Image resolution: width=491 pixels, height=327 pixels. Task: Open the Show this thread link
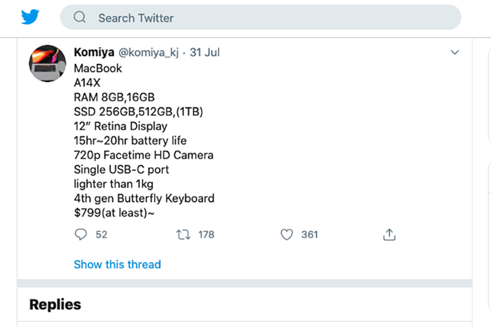coord(117,264)
